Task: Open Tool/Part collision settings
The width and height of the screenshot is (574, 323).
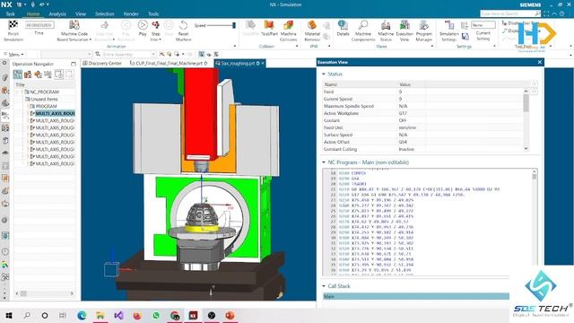Action: click(x=269, y=28)
